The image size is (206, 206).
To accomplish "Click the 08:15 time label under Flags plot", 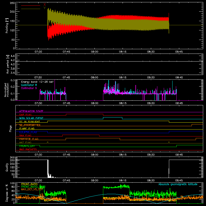I will pyautogui.click(x=123, y=155).
